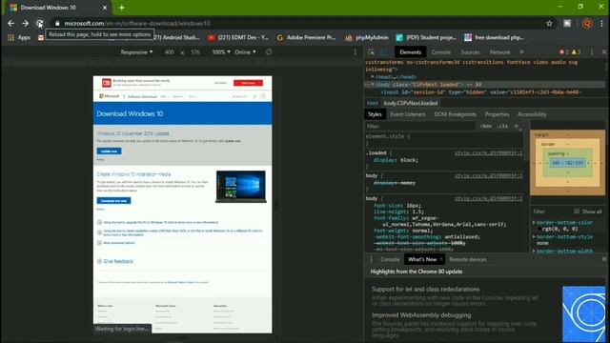Go forward to the next page
The image size is (610, 343).
coord(26,23)
